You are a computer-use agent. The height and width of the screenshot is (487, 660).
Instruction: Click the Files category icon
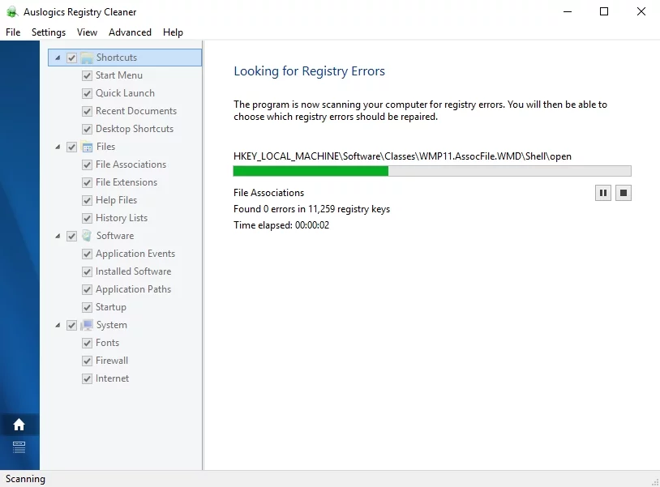87,147
